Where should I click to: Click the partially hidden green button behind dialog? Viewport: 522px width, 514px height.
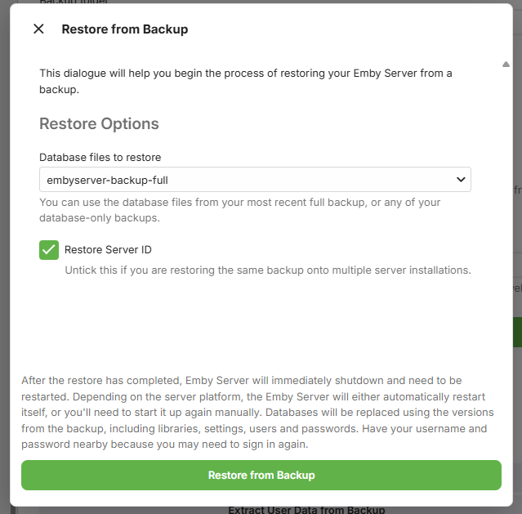click(x=517, y=332)
